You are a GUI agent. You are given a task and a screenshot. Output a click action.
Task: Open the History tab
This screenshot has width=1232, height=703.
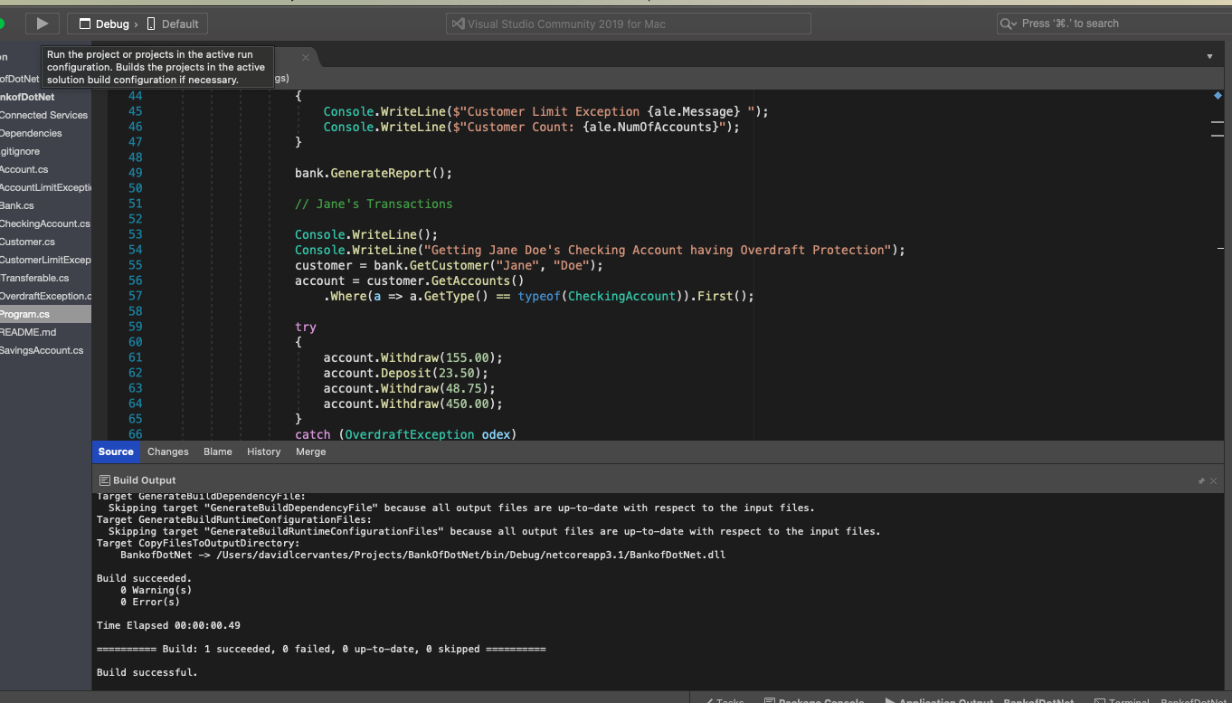tap(264, 451)
